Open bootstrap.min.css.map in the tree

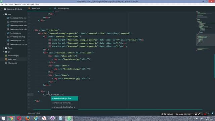[18, 44]
